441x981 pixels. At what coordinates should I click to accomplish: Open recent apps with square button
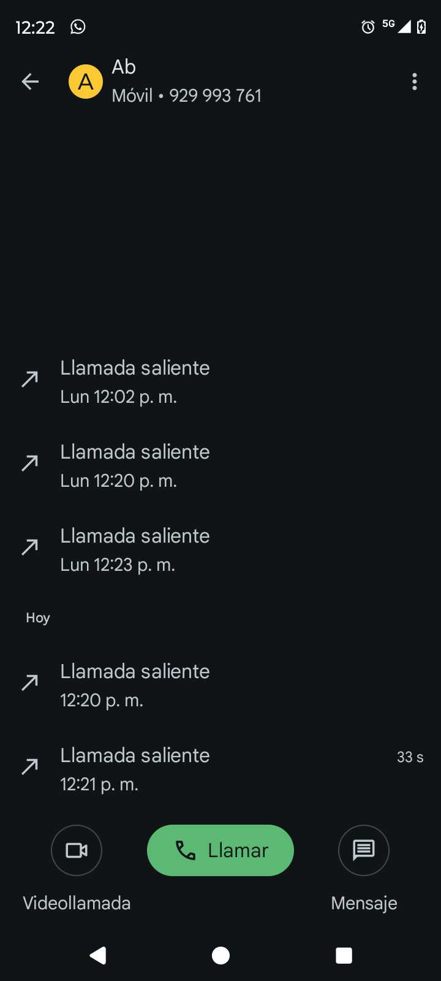coord(344,955)
